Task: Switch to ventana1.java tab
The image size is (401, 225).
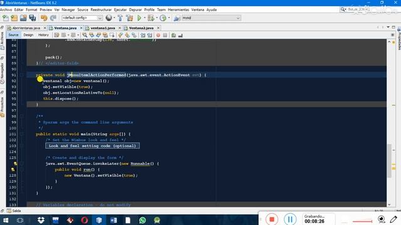Action: point(103,28)
